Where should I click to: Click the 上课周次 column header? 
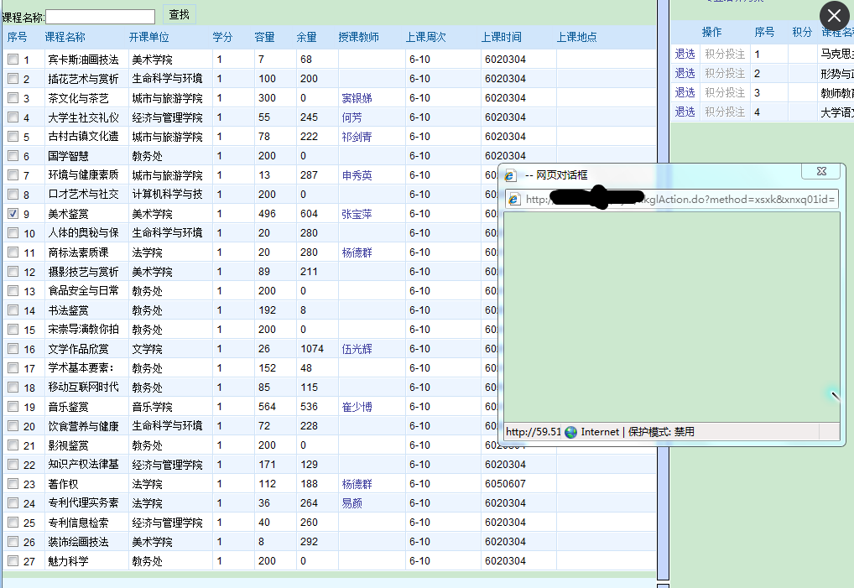point(425,37)
